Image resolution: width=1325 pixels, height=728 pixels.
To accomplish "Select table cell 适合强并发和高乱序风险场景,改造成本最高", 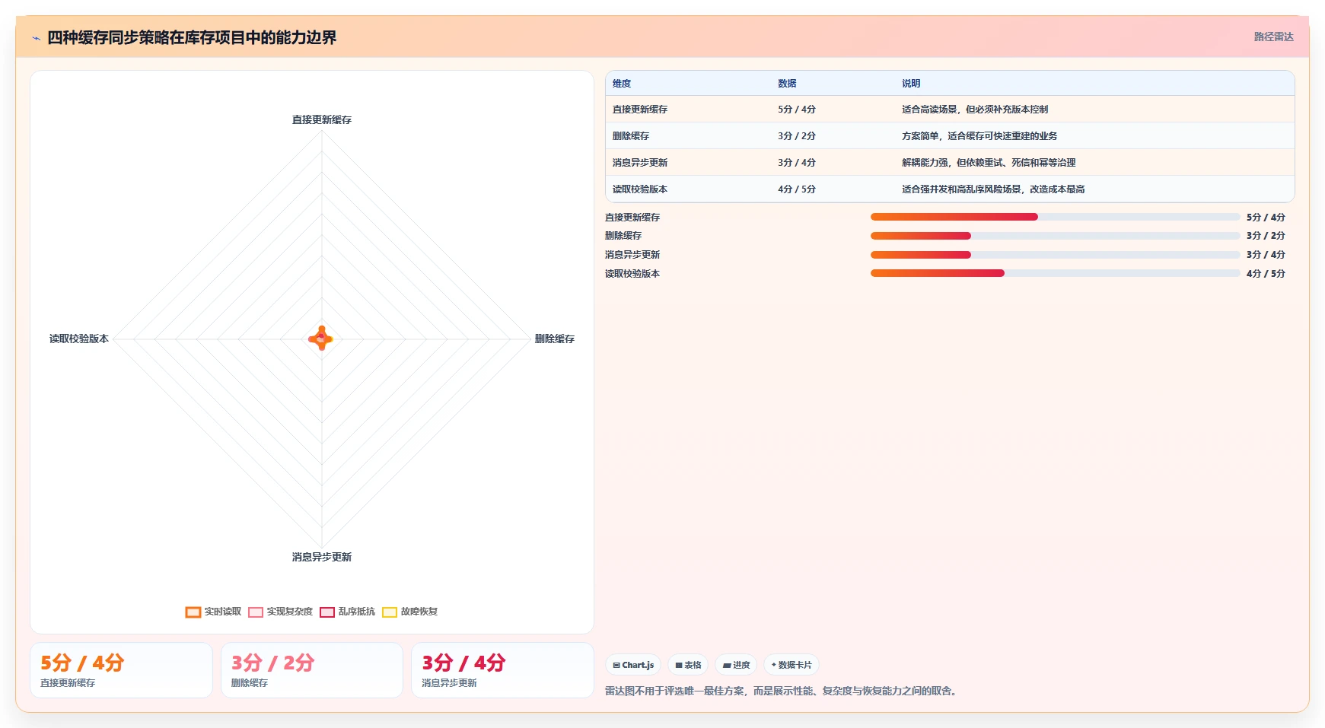I will pyautogui.click(x=993, y=189).
